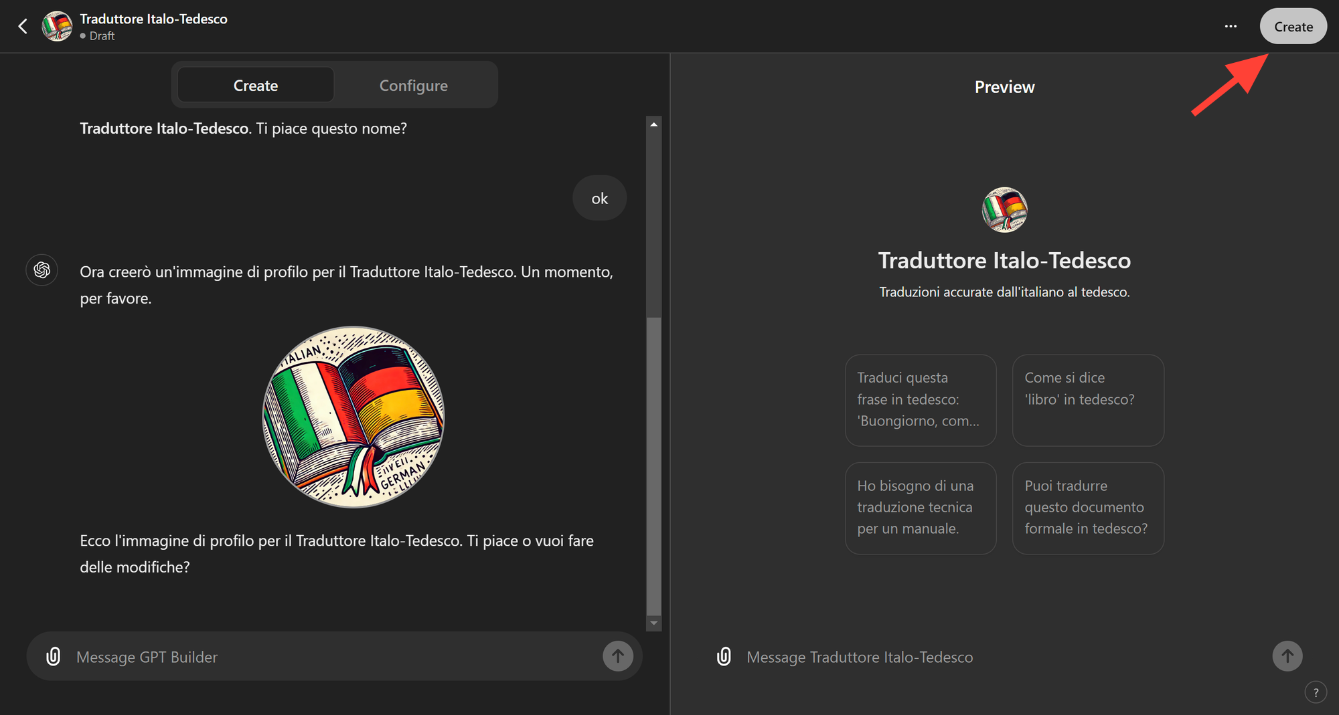This screenshot has height=715, width=1339.
Task: Click the Preview profile avatar image
Action: [x=1004, y=210]
